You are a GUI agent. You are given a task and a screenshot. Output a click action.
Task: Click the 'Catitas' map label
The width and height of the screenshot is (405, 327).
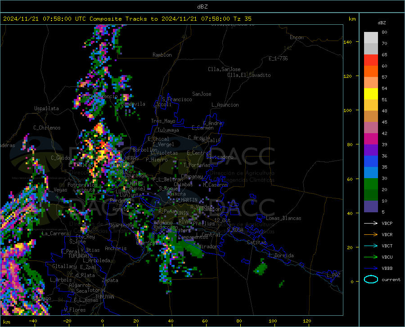[x=256, y=242]
